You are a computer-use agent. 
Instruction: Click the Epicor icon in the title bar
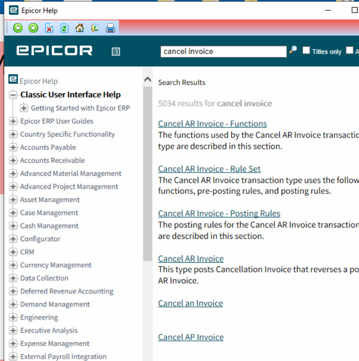14,10
